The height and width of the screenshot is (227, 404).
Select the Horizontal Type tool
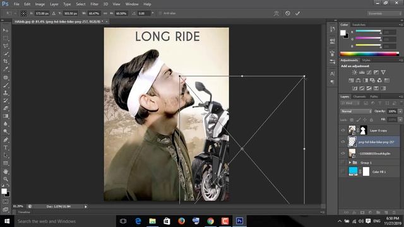6,148
